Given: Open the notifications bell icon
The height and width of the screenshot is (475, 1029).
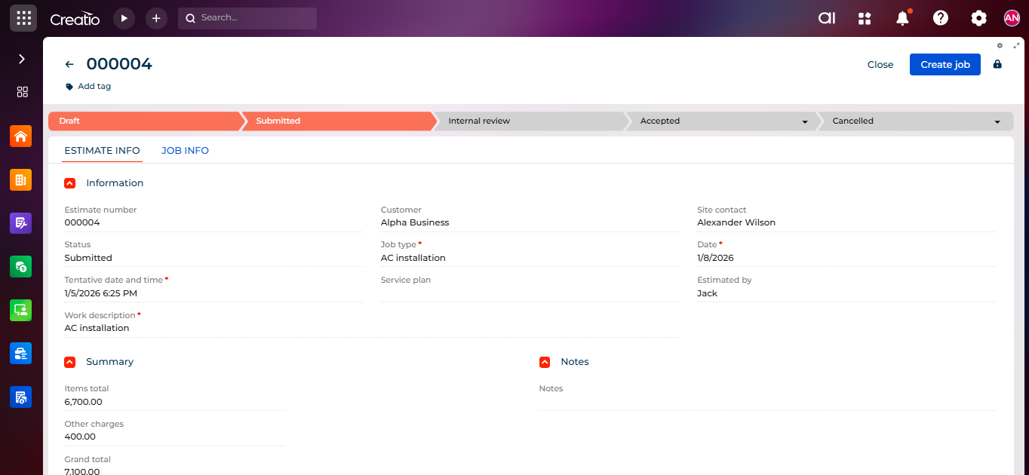Looking at the screenshot, I should coord(902,18).
